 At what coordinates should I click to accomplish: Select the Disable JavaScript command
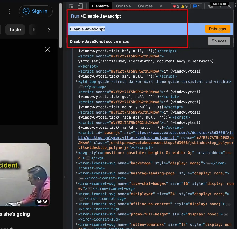(x=150, y=29)
